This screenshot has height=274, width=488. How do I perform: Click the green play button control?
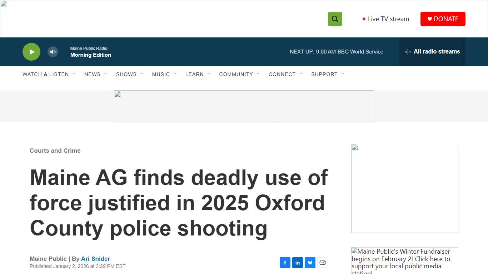pos(31,52)
